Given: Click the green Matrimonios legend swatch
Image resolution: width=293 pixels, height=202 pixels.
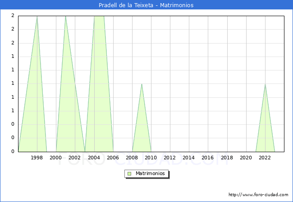Looking at the screenshot, I should pos(129,174).
